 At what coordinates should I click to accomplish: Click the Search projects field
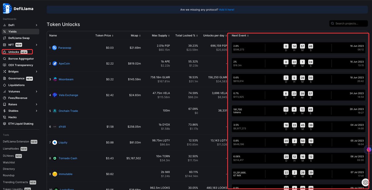(x=349, y=24)
